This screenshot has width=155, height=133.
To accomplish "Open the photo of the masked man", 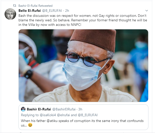I will point(83,65).
